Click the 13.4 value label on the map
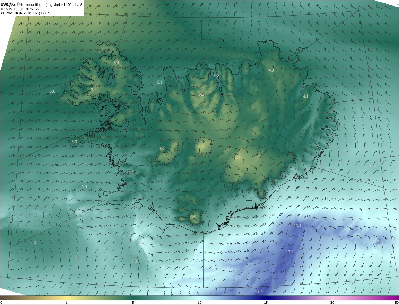Screen dimensions: 399x305 259,292
